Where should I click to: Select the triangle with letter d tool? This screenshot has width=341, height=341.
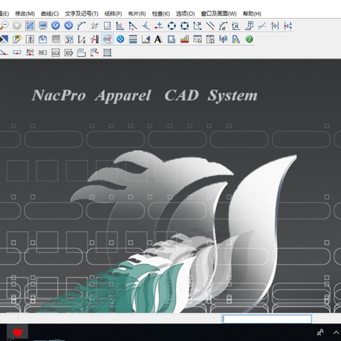82,40
